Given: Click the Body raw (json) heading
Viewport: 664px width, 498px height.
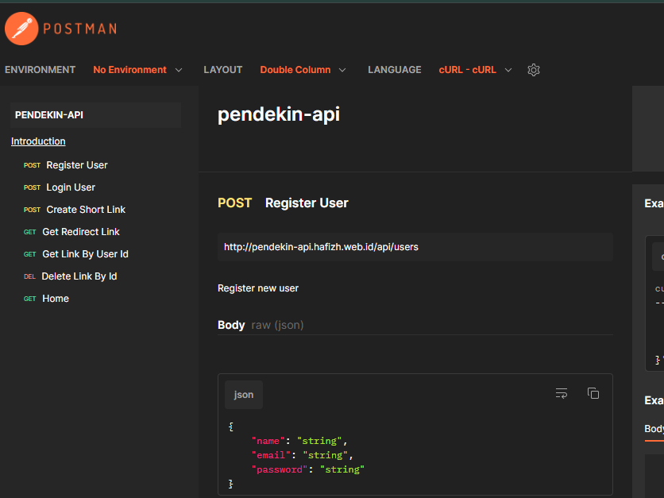Looking at the screenshot, I should click(x=261, y=325).
